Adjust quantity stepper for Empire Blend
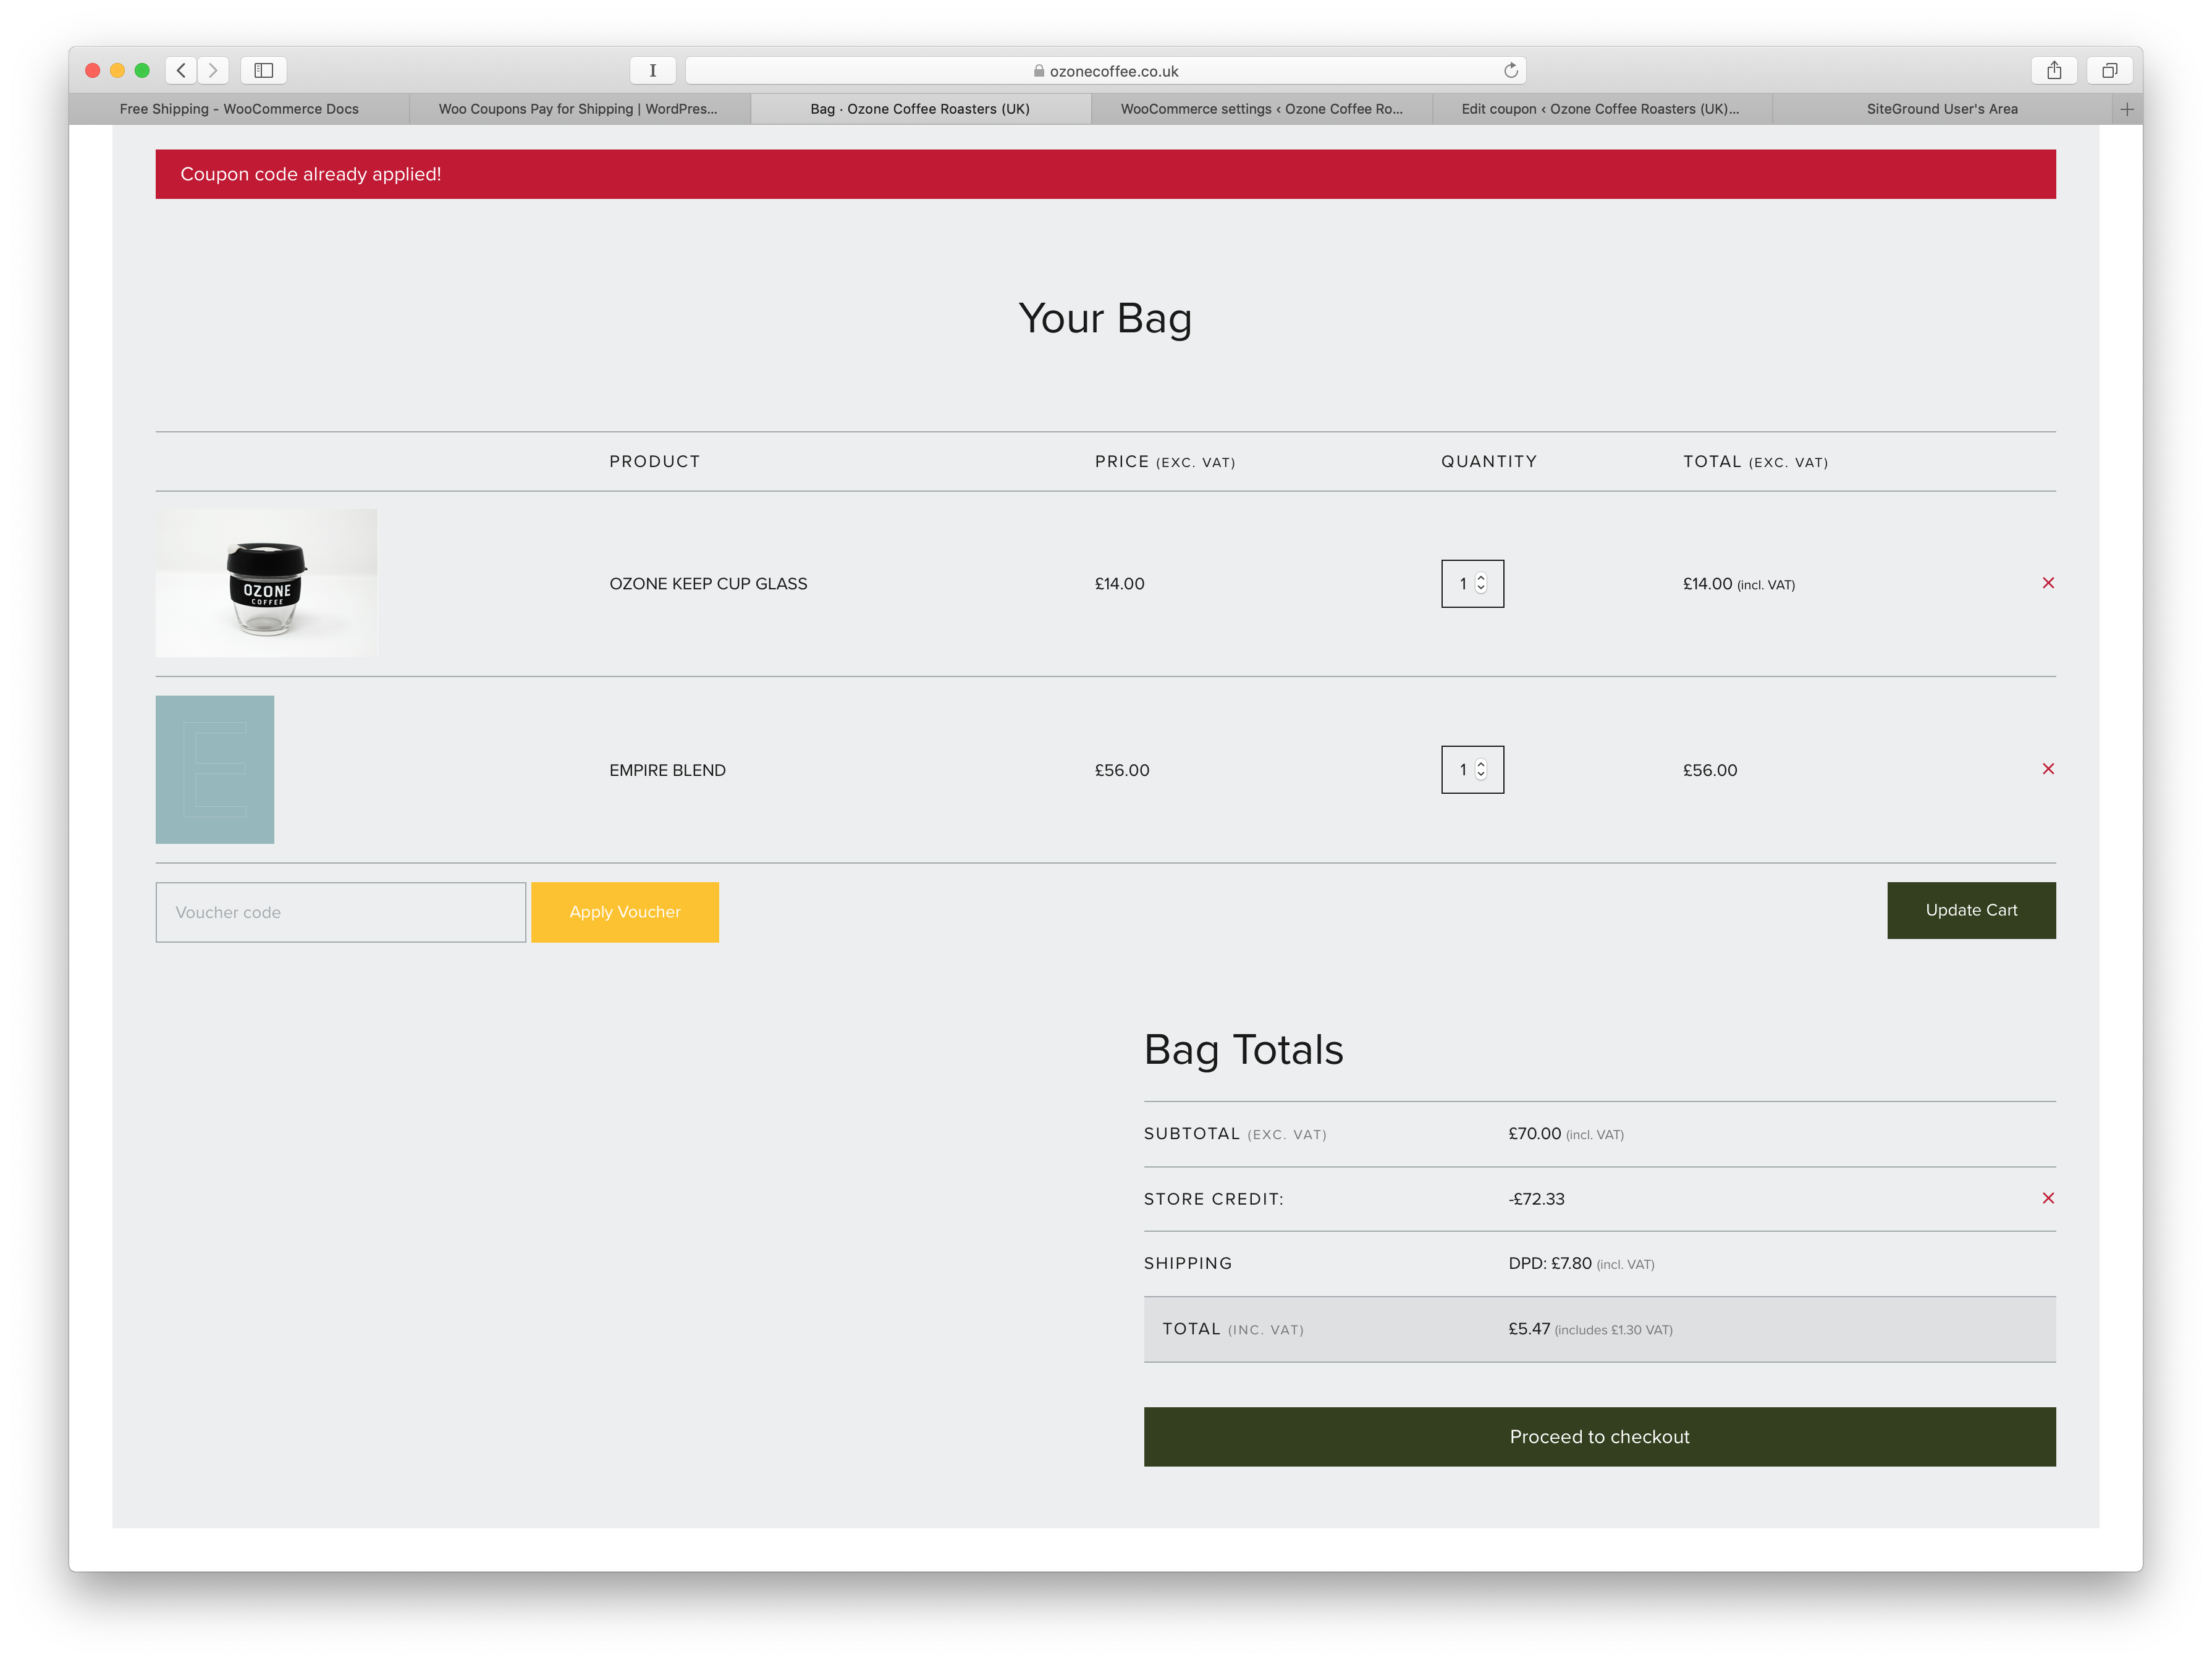Screen dimensions: 2212x1663 [1481, 770]
